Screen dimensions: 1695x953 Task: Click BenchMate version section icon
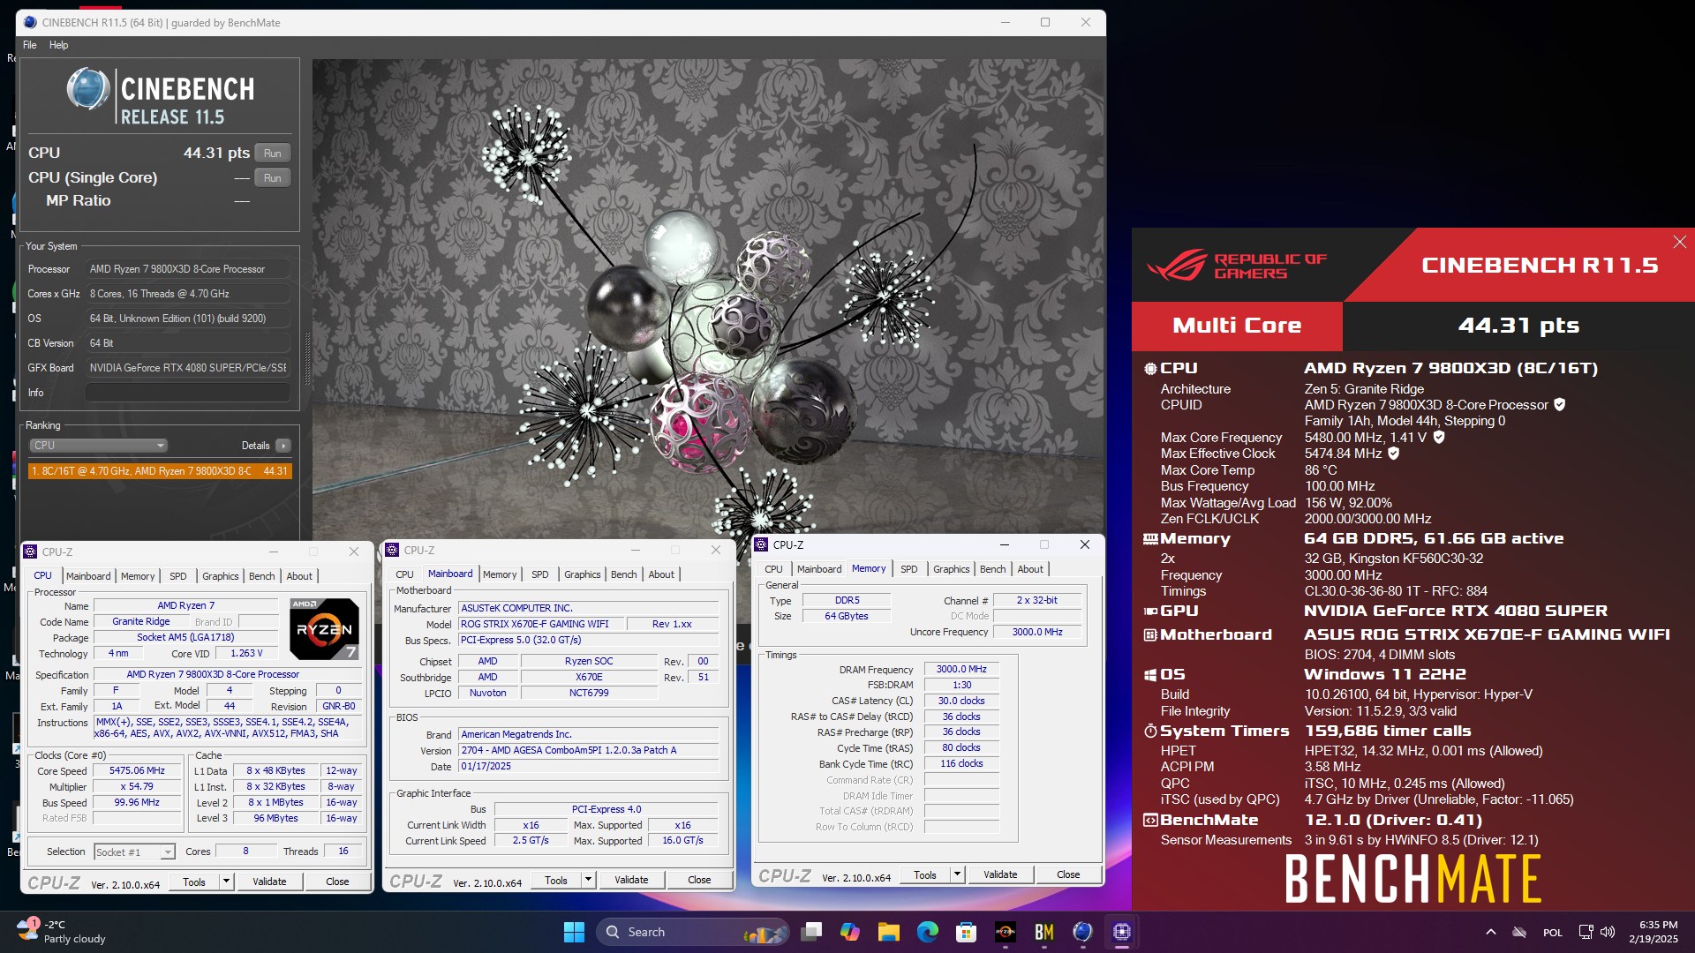[1150, 820]
